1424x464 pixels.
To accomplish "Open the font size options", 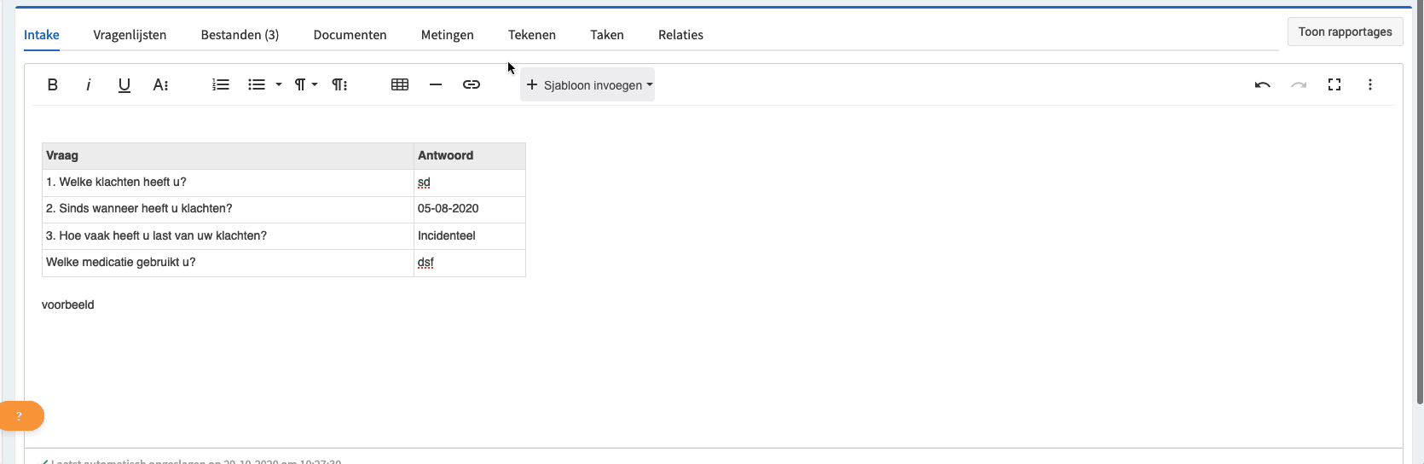I will coord(160,84).
